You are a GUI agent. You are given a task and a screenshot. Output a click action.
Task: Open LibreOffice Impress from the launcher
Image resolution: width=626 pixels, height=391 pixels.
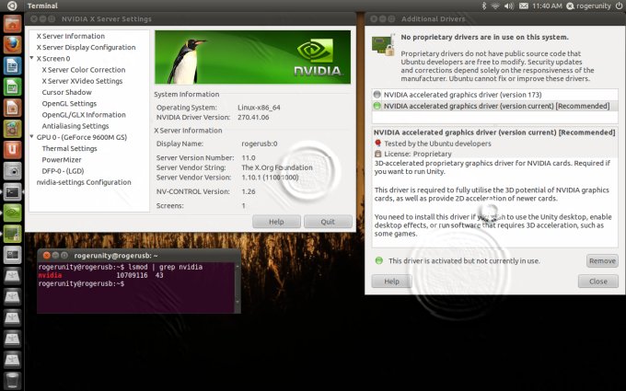coord(12,108)
